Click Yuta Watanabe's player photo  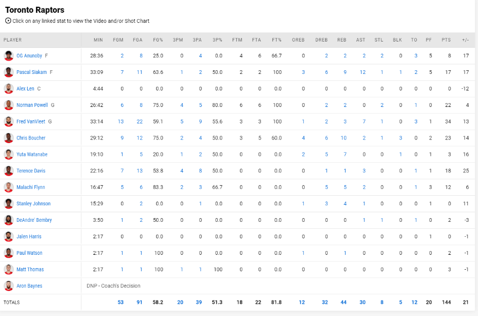point(8,154)
